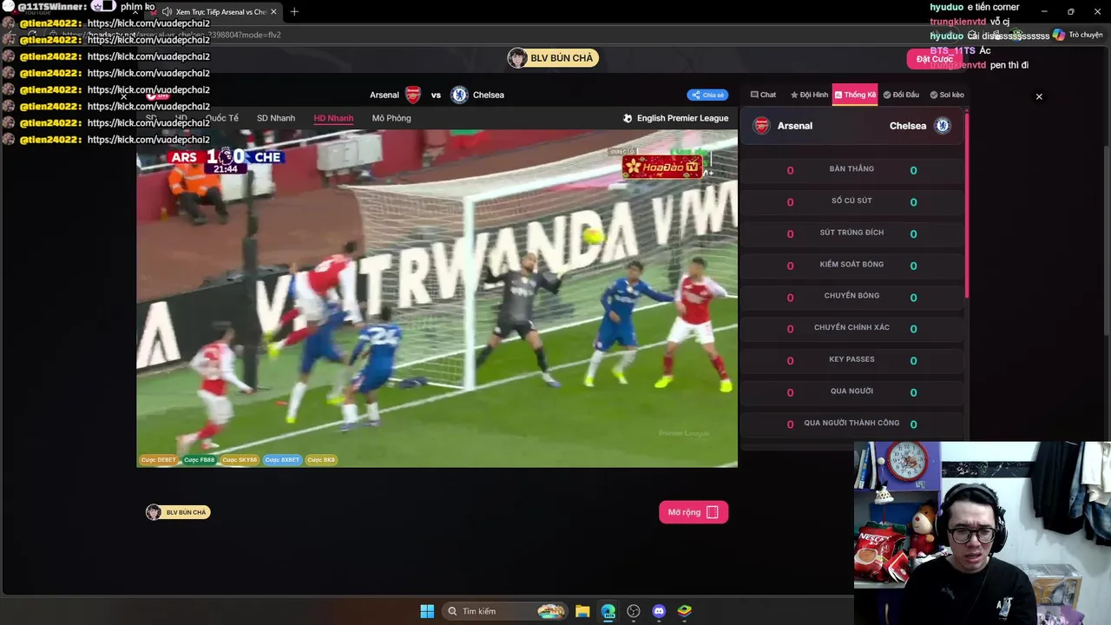The height and width of the screenshot is (625, 1111).
Task: Open Discord from the taskbar
Action: click(659, 611)
